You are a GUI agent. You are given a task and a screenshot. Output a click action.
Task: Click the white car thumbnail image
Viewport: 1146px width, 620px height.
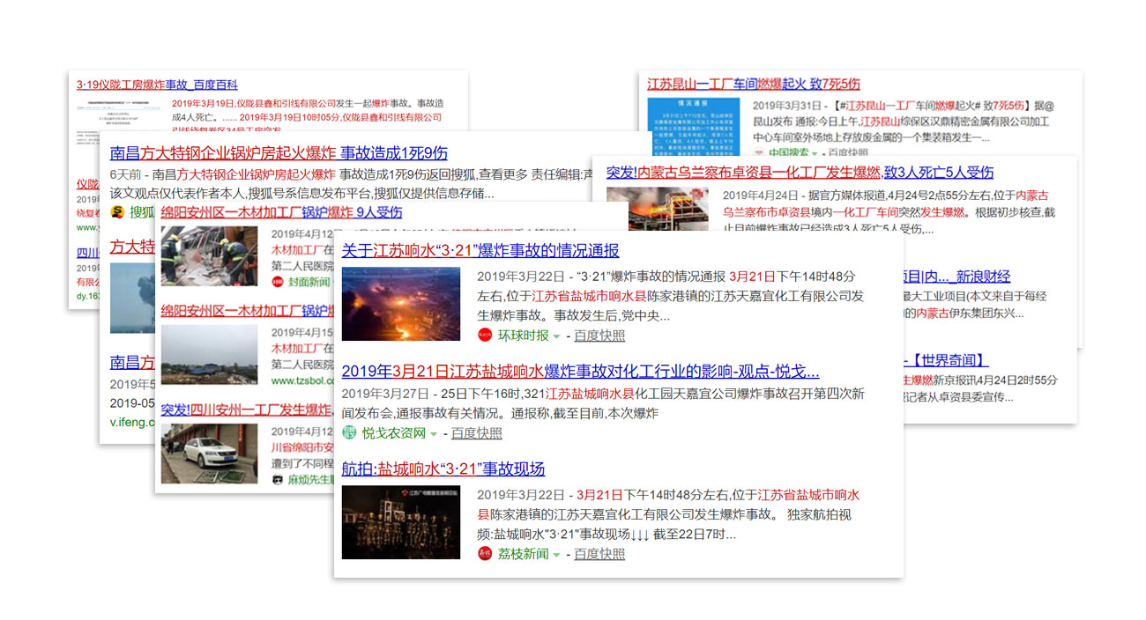click(209, 454)
